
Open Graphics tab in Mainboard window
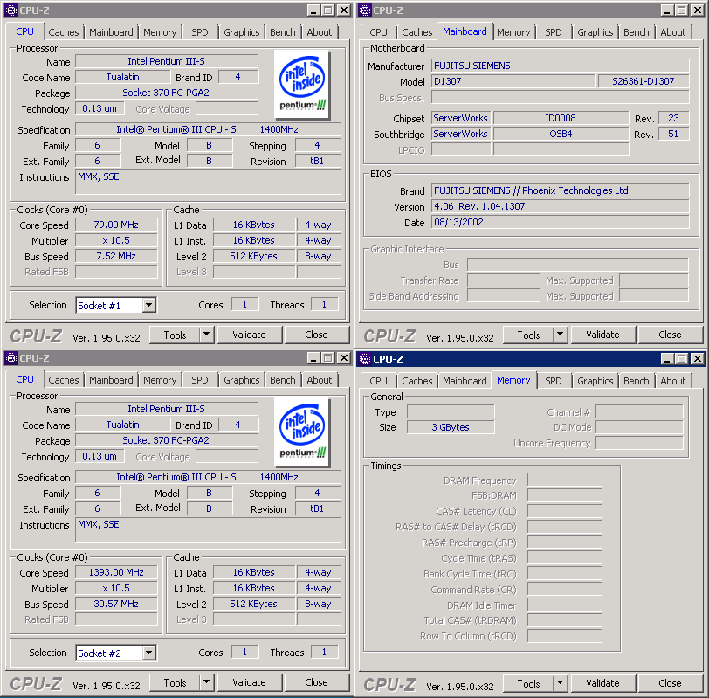[x=595, y=32]
